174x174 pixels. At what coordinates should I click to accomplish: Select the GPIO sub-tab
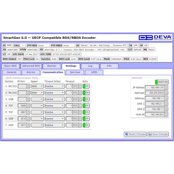point(94,72)
